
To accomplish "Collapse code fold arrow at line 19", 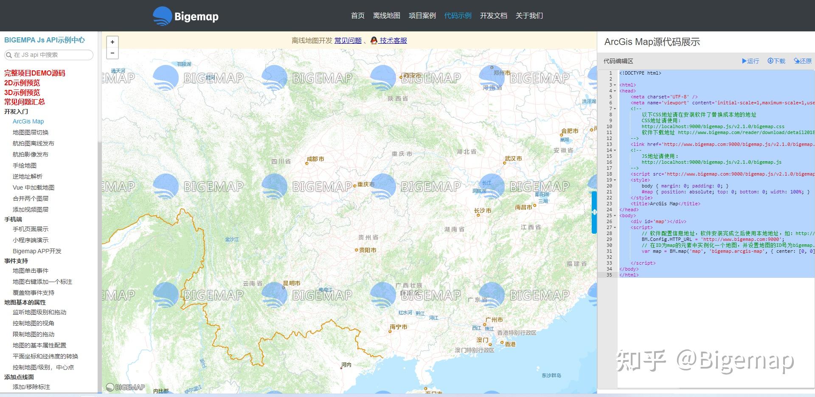I will pos(615,180).
